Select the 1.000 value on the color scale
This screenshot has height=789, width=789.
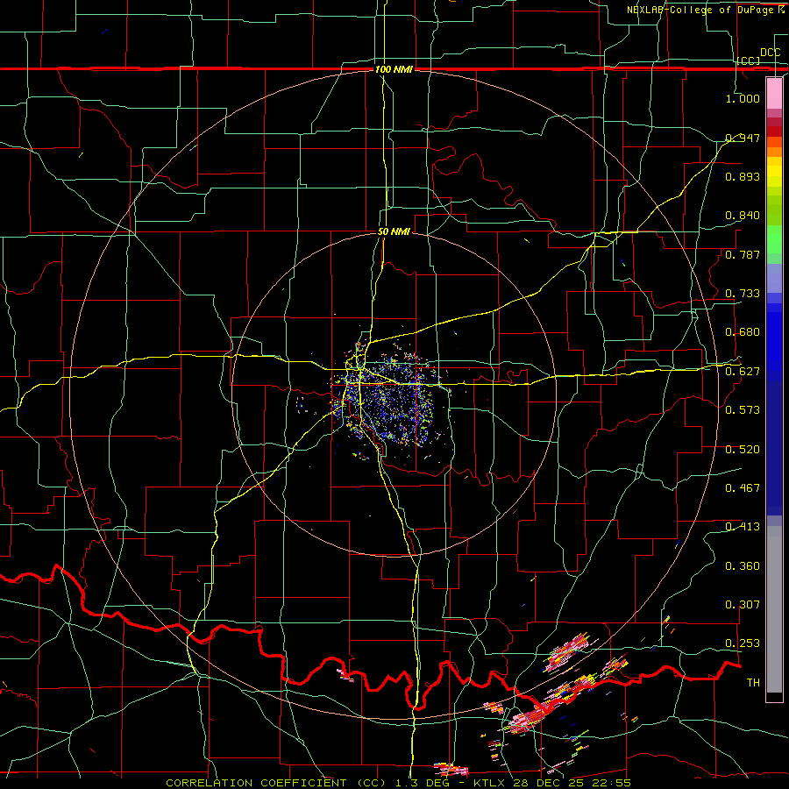pyautogui.click(x=743, y=98)
